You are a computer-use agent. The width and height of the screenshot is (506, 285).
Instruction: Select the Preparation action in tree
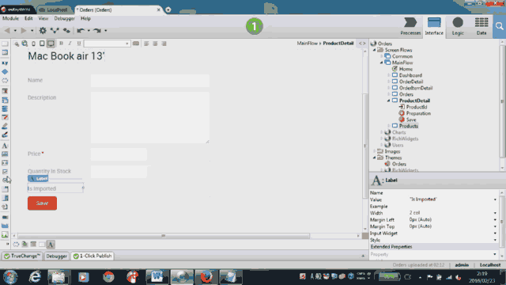click(418, 113)
